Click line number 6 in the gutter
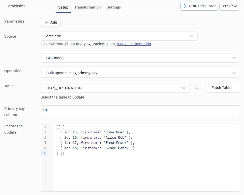The height and width of the screenshot is (195, 244). point(45,153)
